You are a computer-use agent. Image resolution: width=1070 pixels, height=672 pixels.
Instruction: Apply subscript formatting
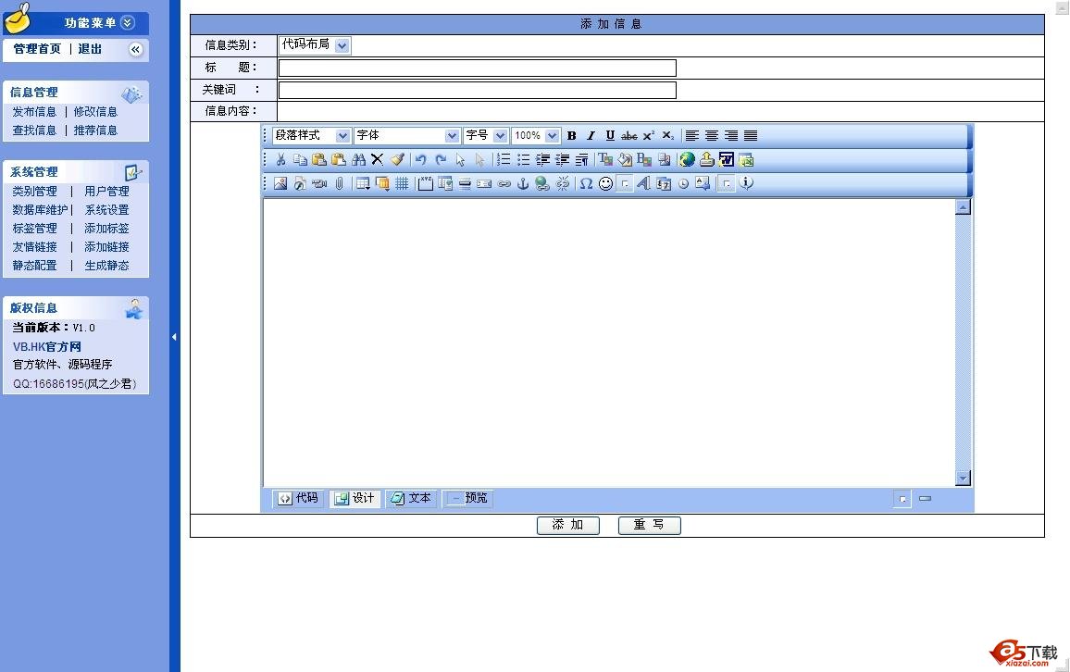pyautogui.click(x=667, y=136)
